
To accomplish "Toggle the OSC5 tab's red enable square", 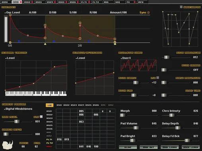I will 66,2.
